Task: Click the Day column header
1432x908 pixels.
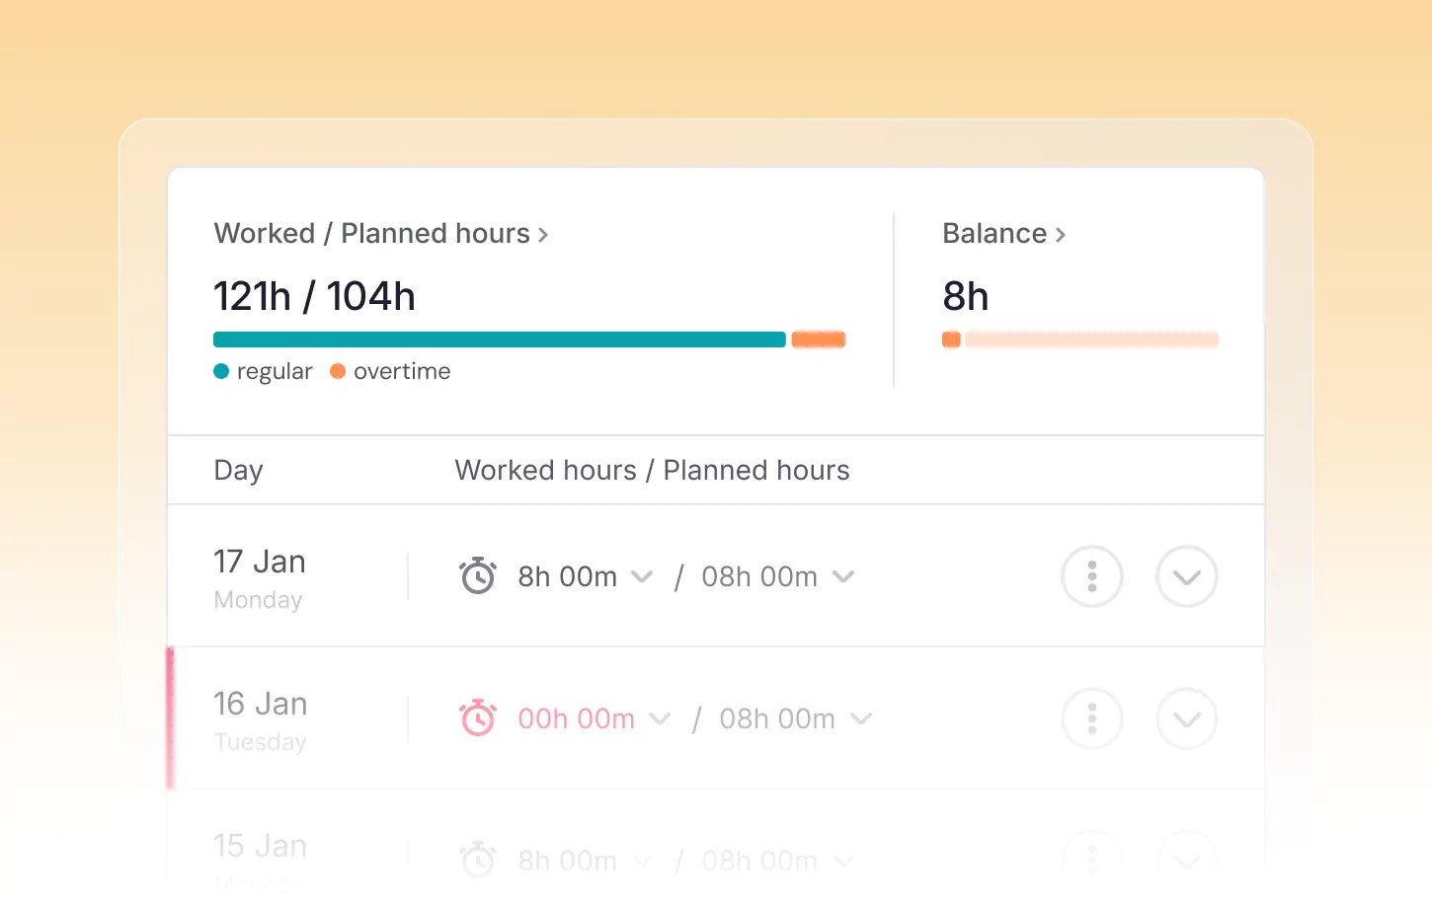Action: coord(238,471)
